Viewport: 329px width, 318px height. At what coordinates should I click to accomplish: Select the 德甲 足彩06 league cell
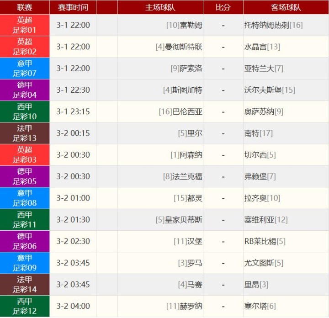point(25,241)
